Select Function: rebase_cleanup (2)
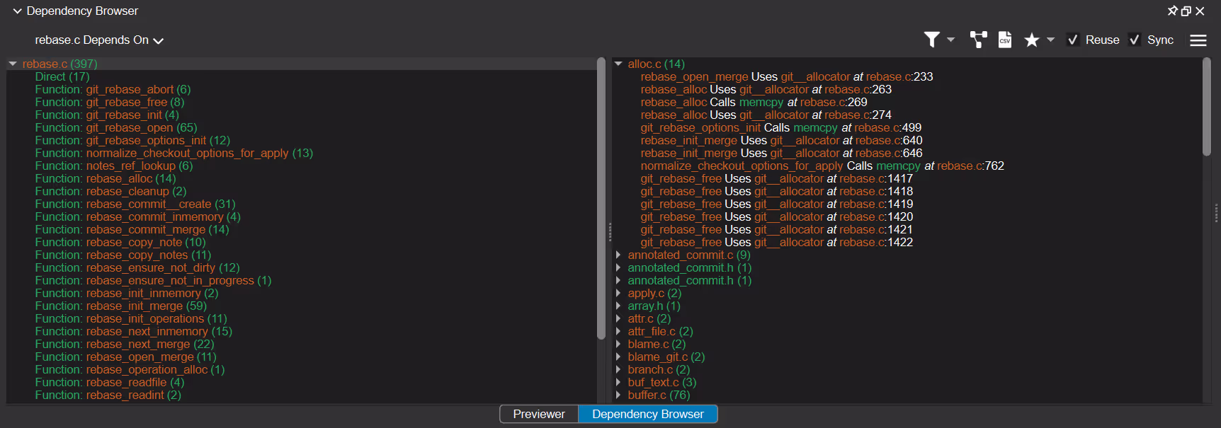This screenshot has height=428, width=1221. click(x=111, y=191)
